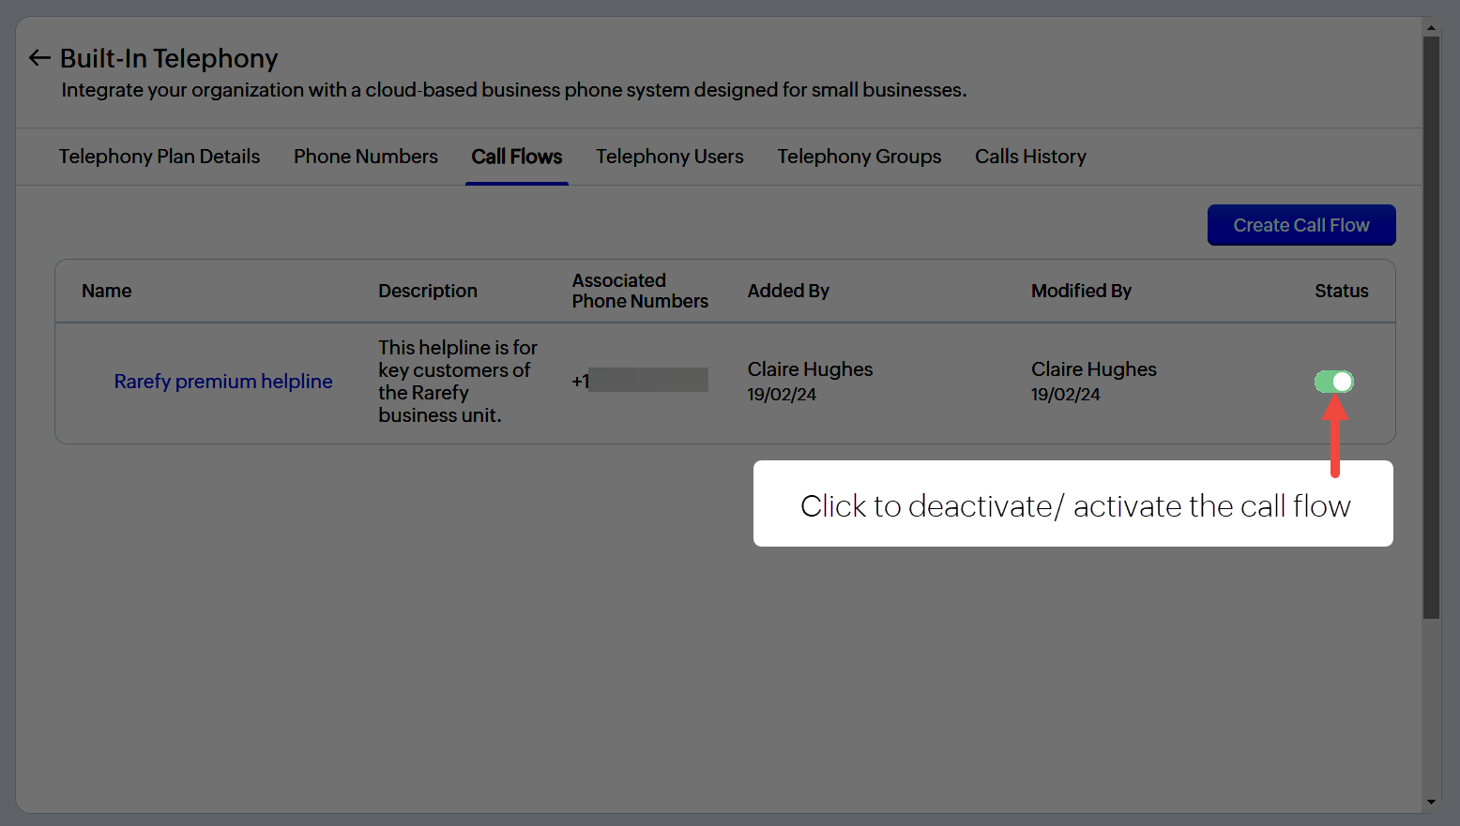
Task: Click the Added By column header
Action: tap(788, 292)
